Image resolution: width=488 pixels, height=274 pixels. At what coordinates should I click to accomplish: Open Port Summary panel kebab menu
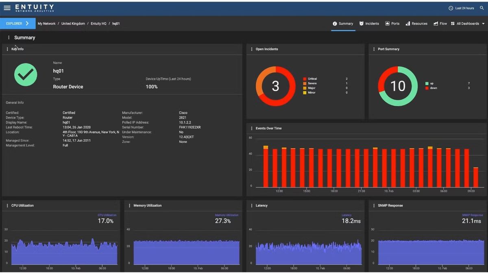pyautogui.click(x=374, y=49)
